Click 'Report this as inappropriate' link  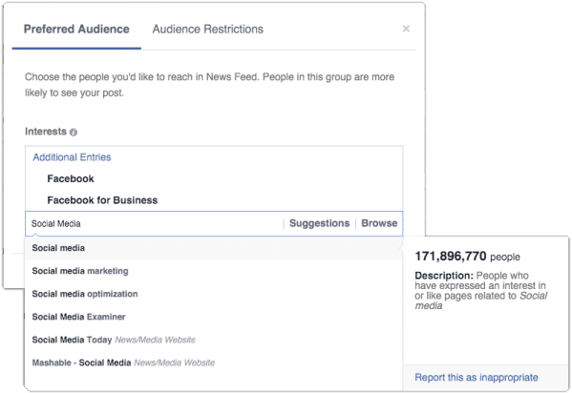(477, 378)
